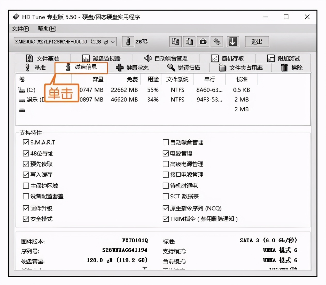Screen dimensions: 326x285
Task: Click firmware version FXT0101Q value
Action: [x=135, y=241]
